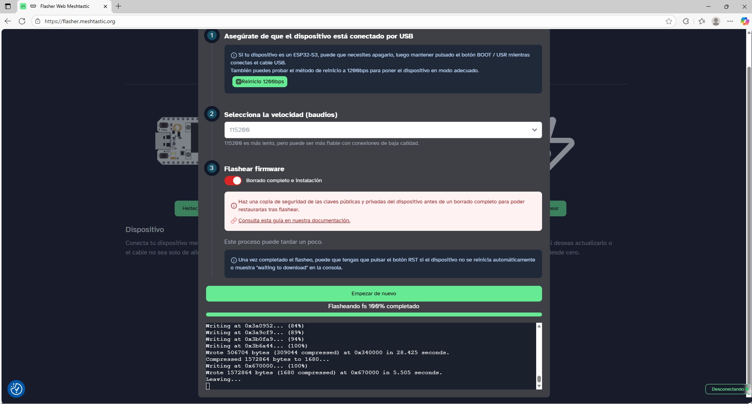Open Copilot sidebar icon

[744, 21]
